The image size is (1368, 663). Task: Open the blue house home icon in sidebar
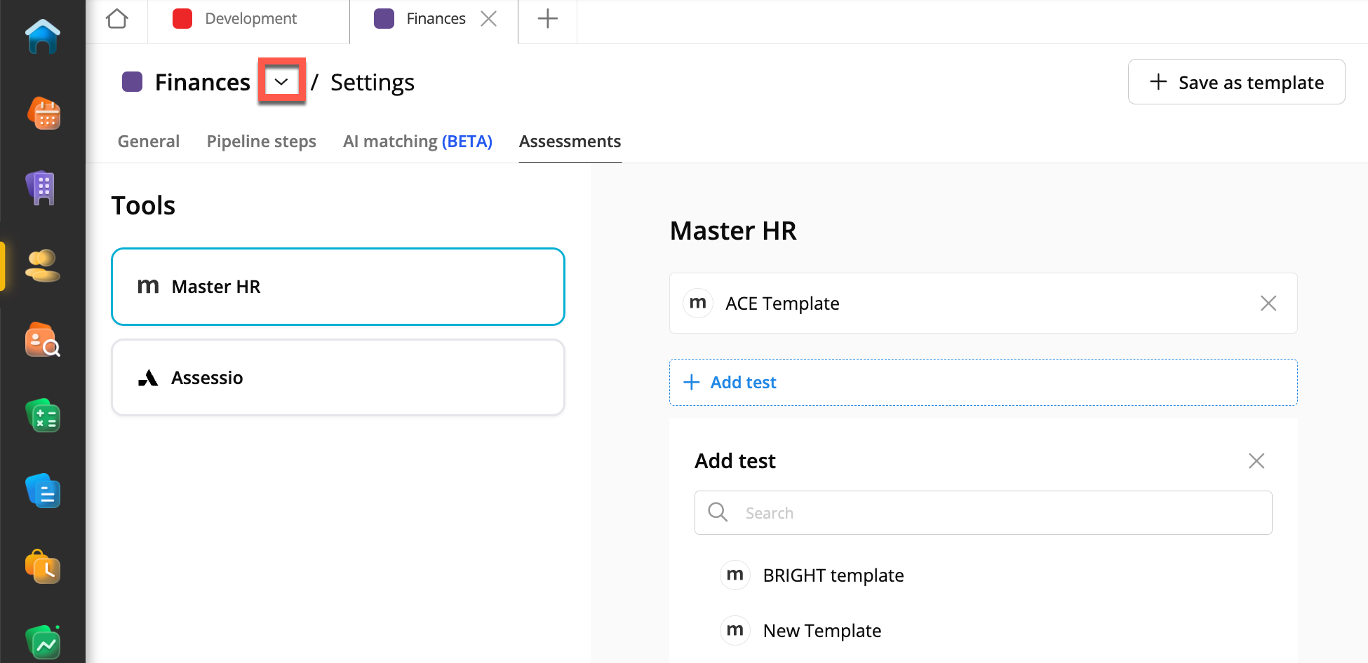tap(43, 36)
